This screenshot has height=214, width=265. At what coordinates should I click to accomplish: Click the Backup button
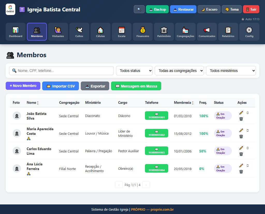click(157, 9)
